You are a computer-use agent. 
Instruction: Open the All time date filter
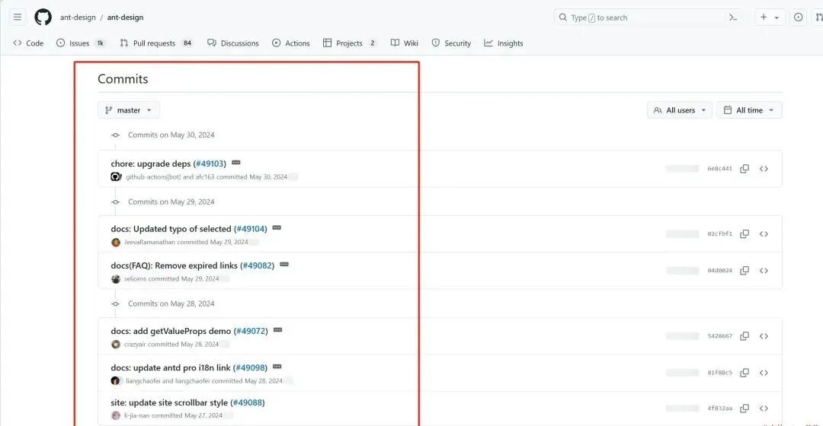click(749, 110)
